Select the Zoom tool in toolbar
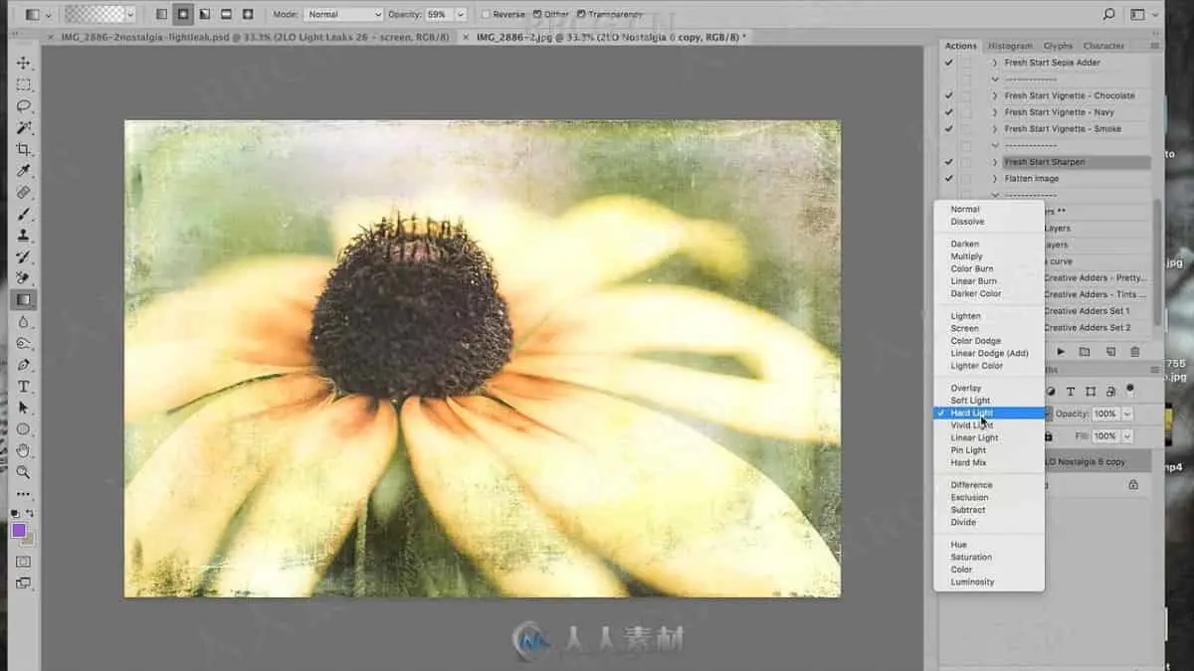Viewport: 1194px width, 671px height. [24, 472]
